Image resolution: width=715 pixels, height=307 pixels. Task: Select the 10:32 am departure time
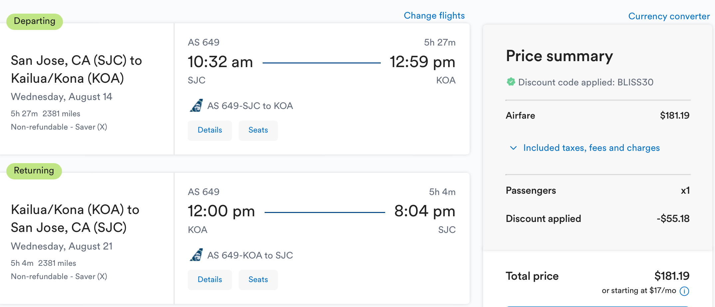(x=220, y=62)
